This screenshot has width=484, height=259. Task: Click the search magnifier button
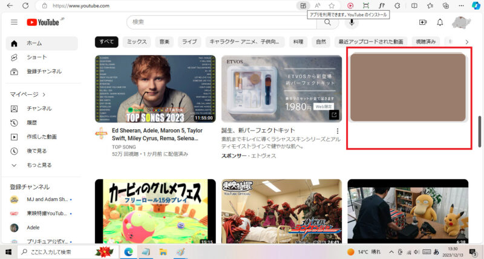coord(327,22)
